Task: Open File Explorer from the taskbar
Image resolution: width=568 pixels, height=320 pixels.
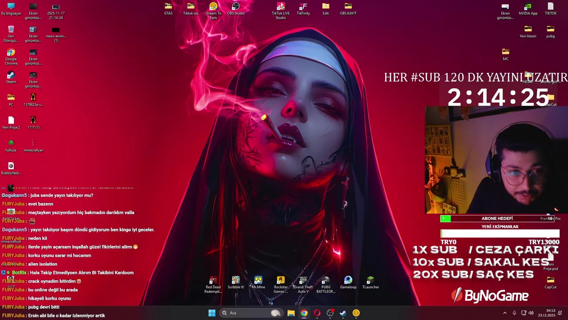Action: (291, 313)
